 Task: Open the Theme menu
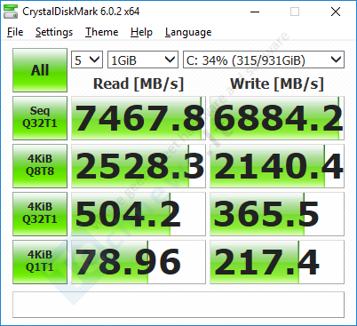[101, 32]
